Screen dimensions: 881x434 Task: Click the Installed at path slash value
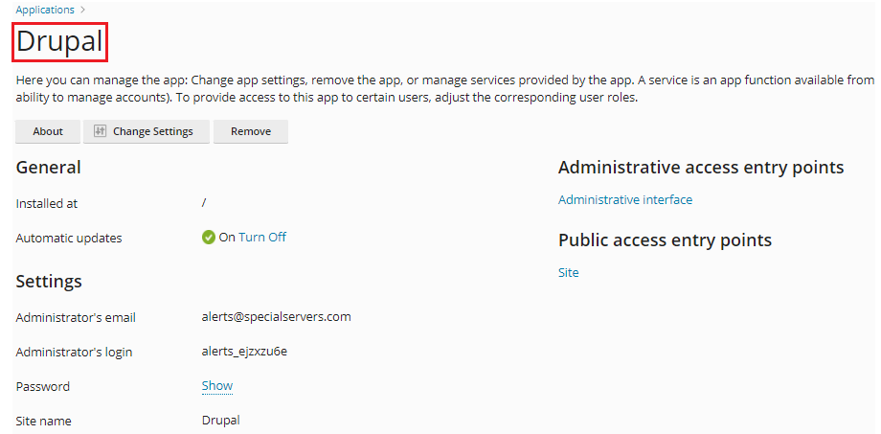pos(204,203)
